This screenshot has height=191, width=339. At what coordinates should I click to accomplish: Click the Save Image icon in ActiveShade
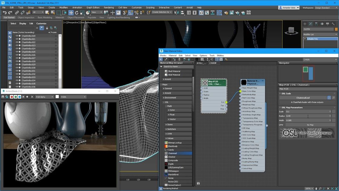3,97
